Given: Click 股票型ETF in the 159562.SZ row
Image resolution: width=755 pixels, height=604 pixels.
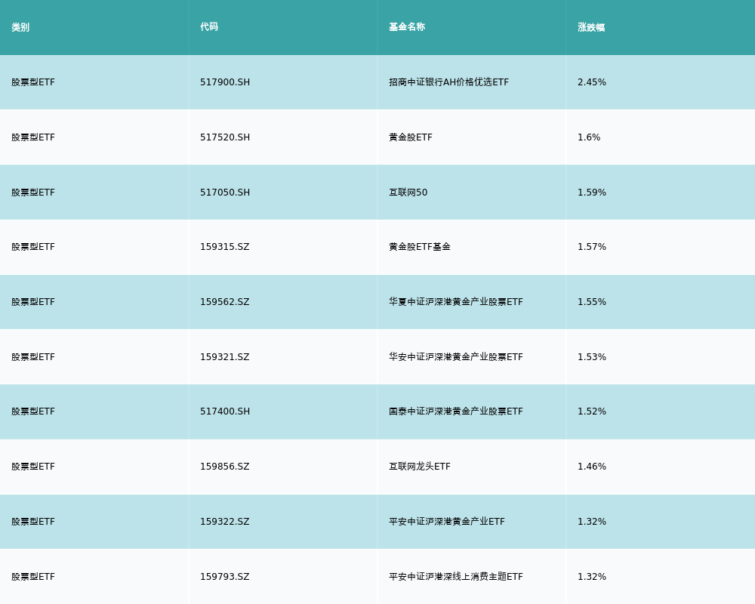Looking at the screenshot, I should 33,302.
